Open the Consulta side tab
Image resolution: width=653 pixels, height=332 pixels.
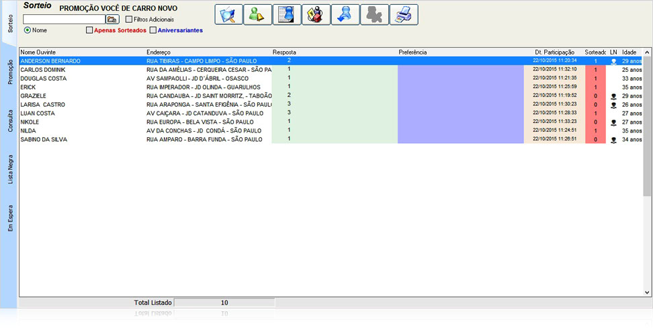pos(9,121)
